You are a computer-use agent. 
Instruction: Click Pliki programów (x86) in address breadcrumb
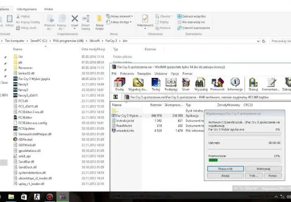coord(68,41)
